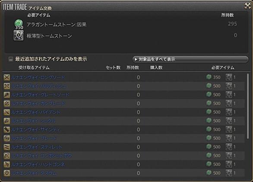Select ルナエンヴォイ・グレートソード item name
The height and width of the screenshot is (182, 253).
coord(40,95)
